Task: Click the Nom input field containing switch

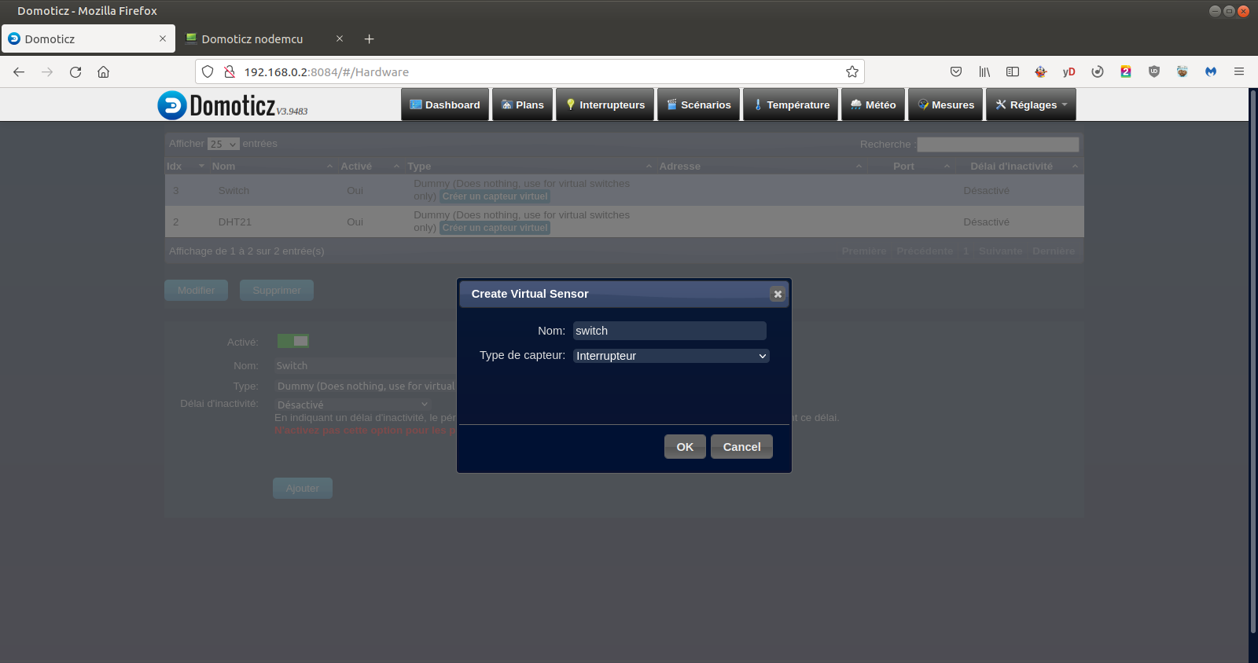Action: pos(669,331)
